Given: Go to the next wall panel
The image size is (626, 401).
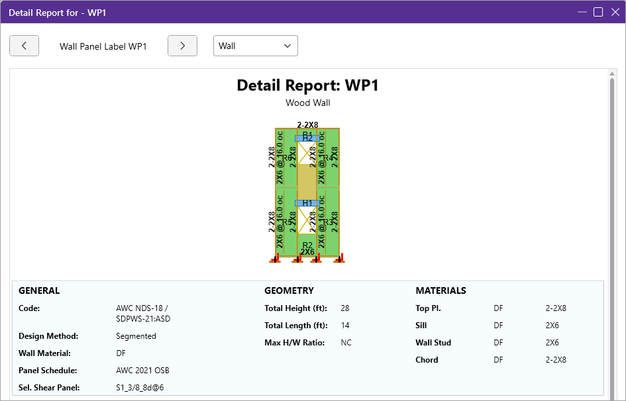Looking at the screenshot, I should point(182,46).
